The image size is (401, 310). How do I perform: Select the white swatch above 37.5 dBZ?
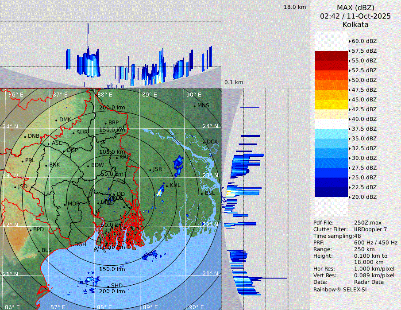[331, 124]
